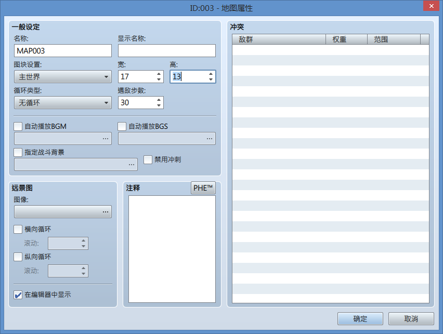Open the 远景图 图像 selector ellipsis

106,212
